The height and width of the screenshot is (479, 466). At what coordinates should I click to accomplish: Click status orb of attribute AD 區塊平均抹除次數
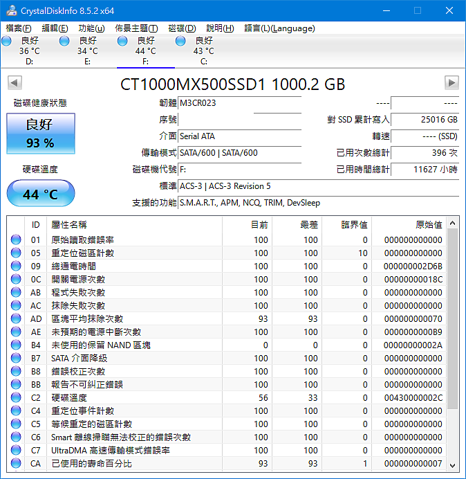tap(16, 318)
